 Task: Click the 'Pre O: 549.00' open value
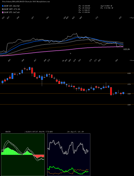tap(84, 6)
